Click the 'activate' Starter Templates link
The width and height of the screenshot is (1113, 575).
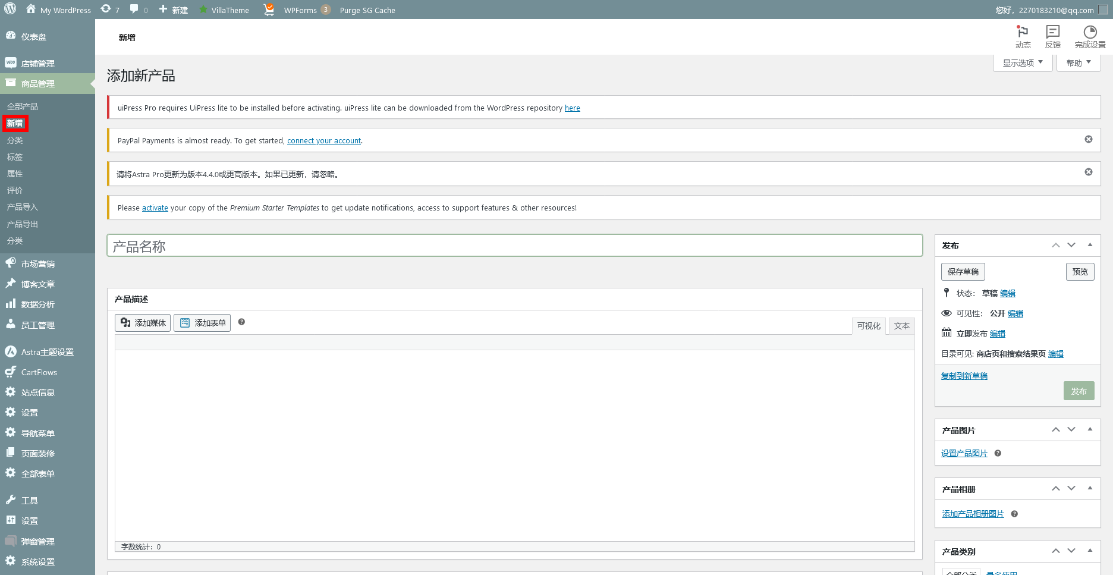[155, 208]
